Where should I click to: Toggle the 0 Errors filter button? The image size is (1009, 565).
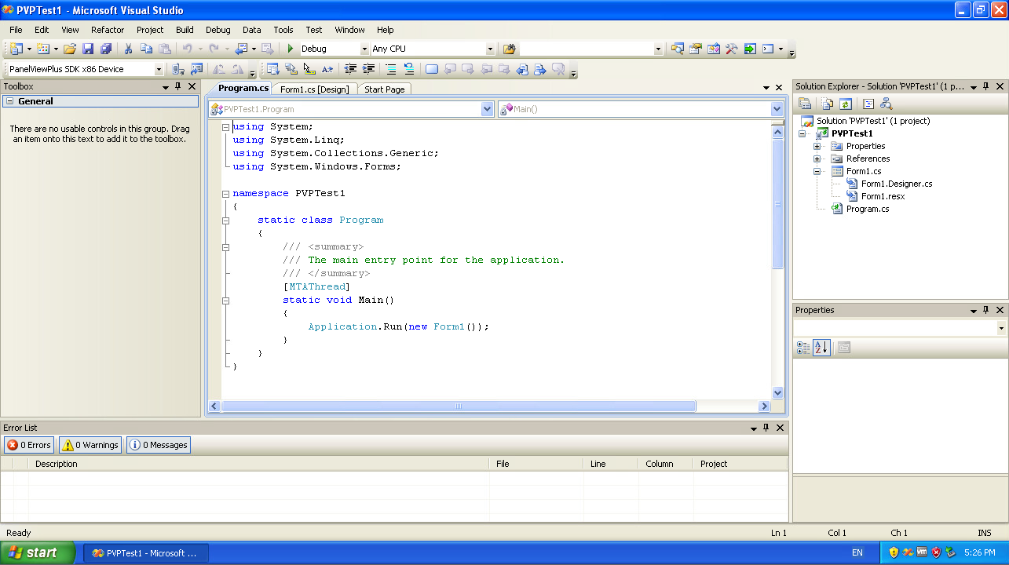click(x=29, y=445)
